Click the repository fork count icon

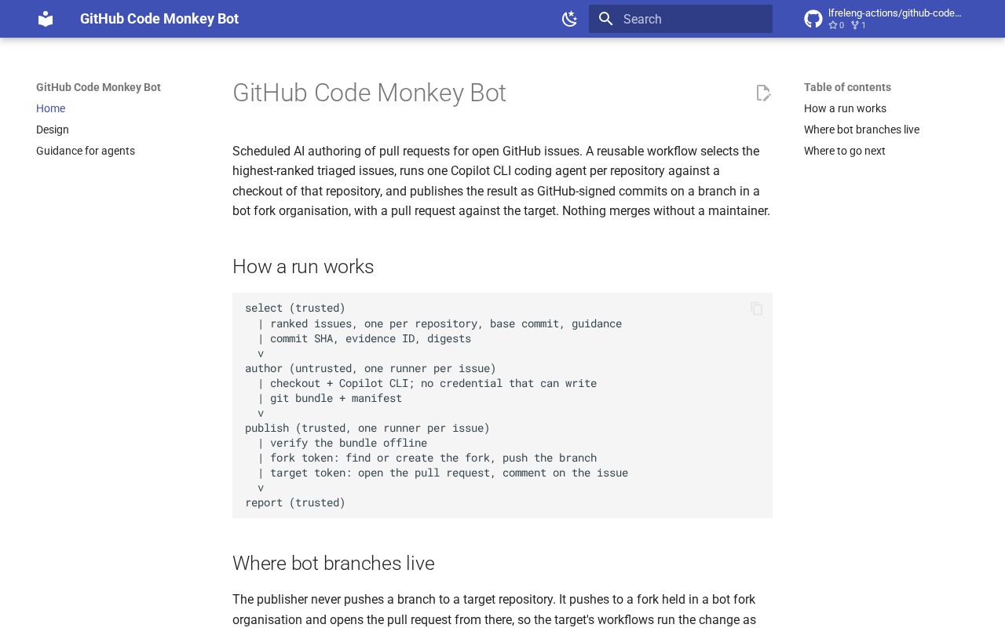(x=855, y=25)
